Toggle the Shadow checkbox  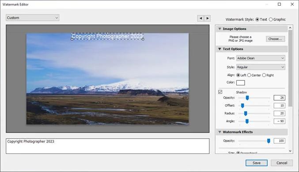click(x=220, y=92)
